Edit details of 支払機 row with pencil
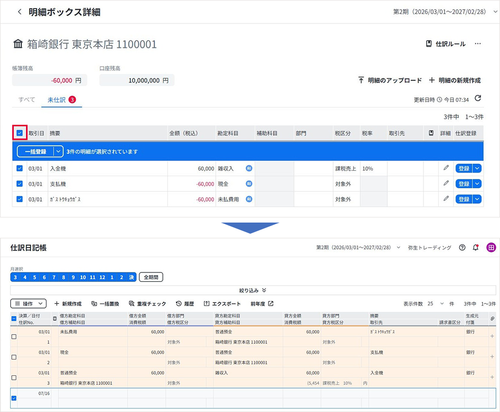 (446, 183)
